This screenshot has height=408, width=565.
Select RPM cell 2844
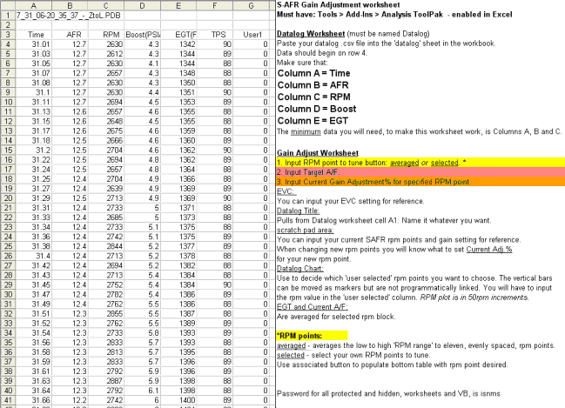pos(106,246)
